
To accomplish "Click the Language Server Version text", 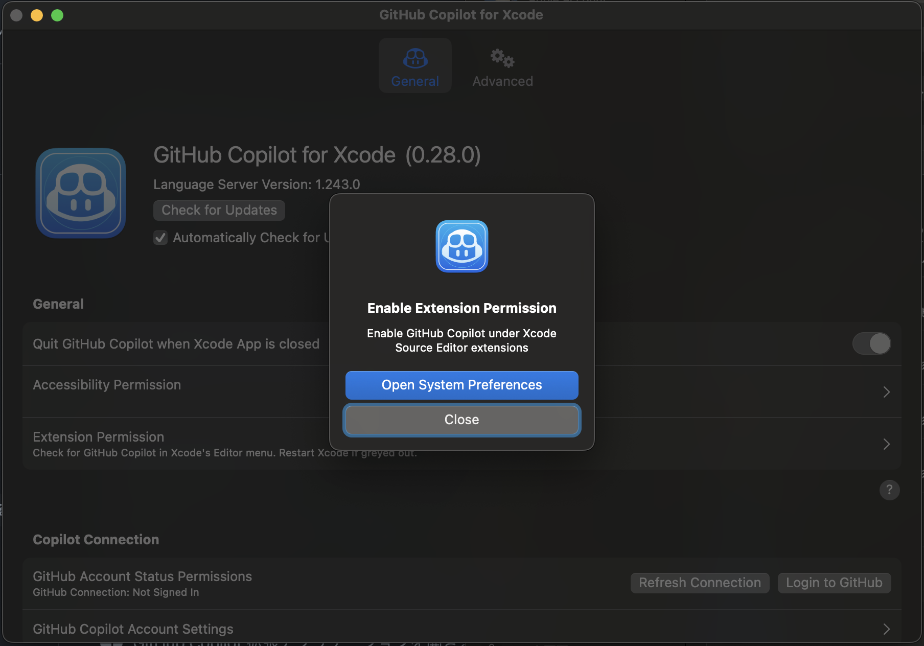I will [257, 184].
